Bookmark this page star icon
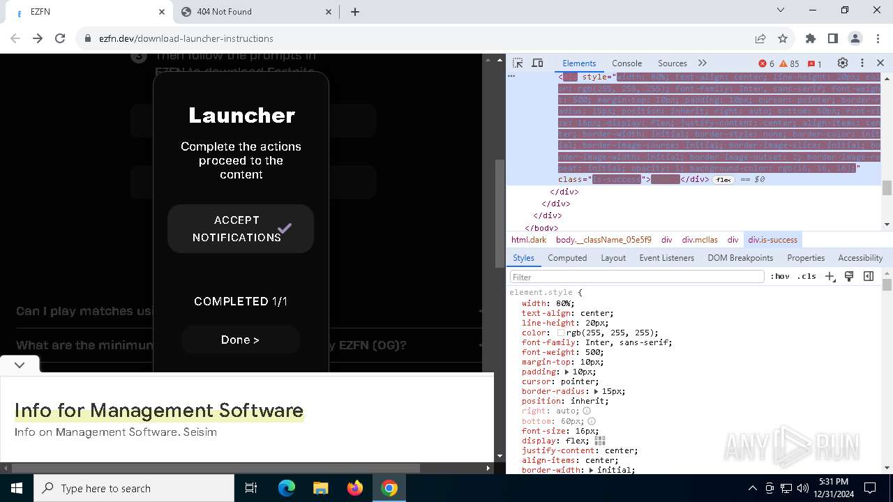 (783, 38)
